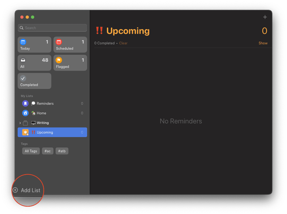Select the Upcoming list in sidebar

pos(52,132)
